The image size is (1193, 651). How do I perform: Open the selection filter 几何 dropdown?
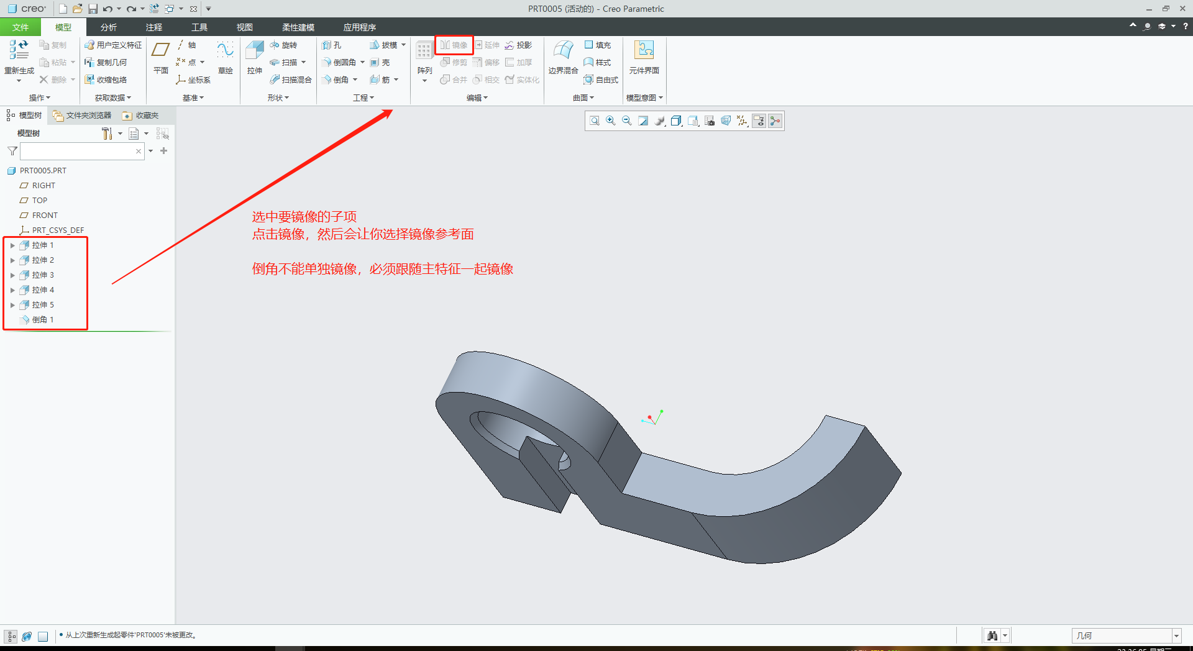(x=1176, y=635)
